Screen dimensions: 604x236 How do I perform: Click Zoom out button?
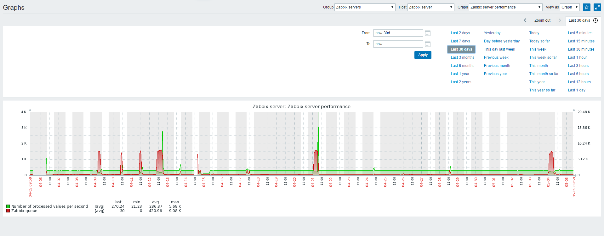(x=542, y=20)
